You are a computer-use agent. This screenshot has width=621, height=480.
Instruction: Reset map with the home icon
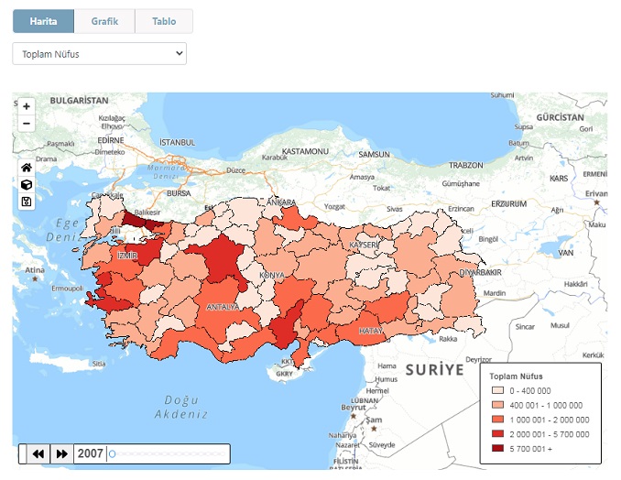(x=27, y=168)
